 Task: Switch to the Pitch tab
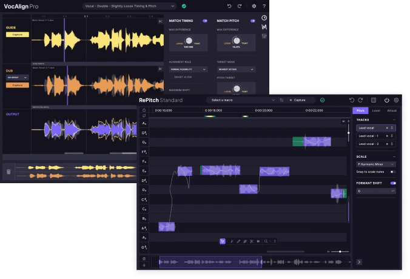360,110
